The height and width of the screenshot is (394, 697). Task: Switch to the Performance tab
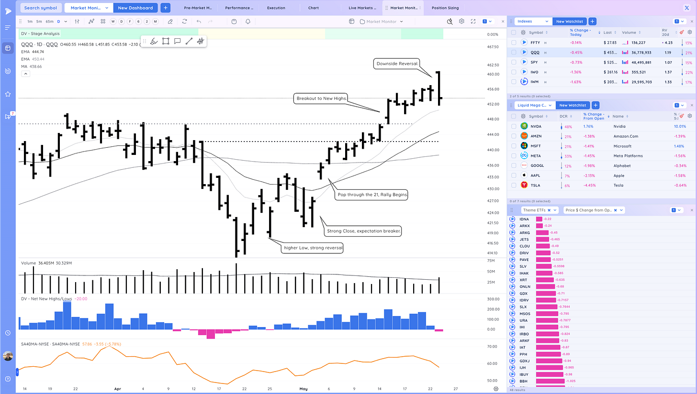[239, 8]
